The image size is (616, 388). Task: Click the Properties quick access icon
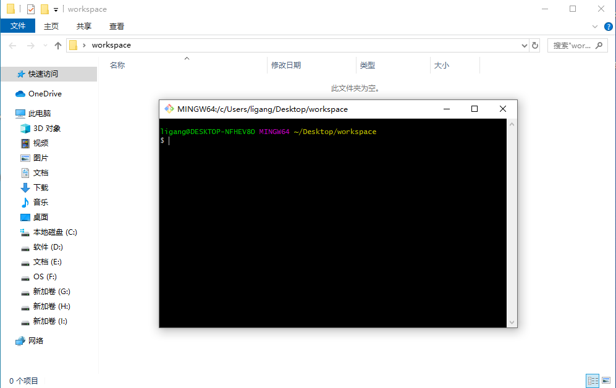point(31,9)
